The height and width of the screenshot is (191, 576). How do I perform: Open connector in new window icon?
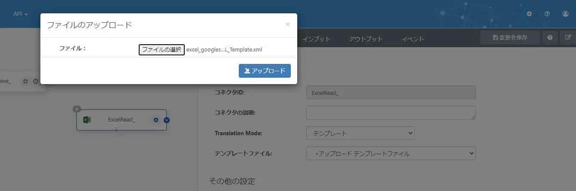(x=567, y=37)
